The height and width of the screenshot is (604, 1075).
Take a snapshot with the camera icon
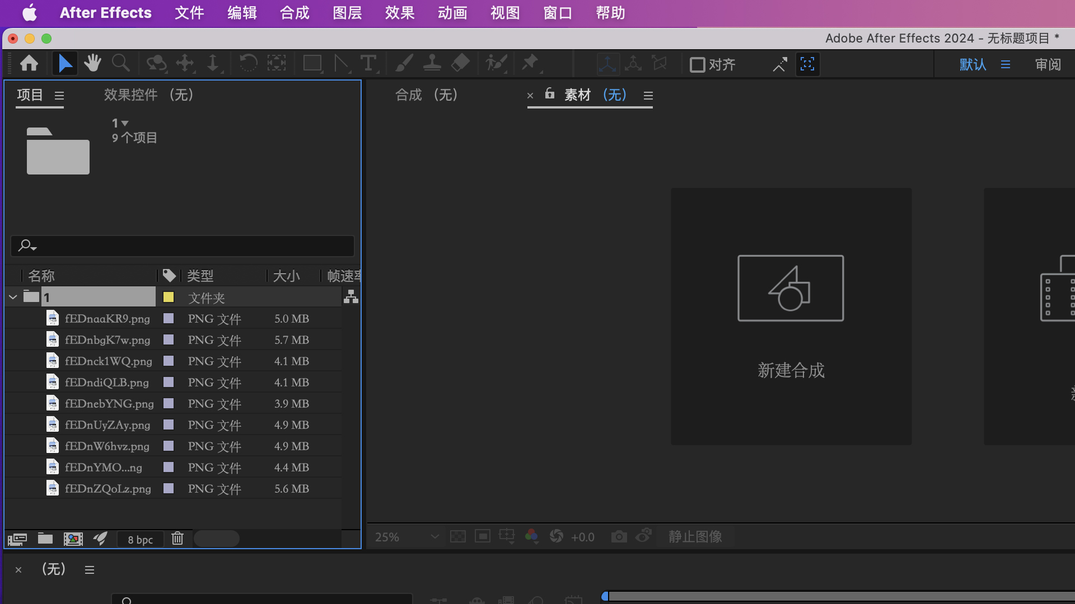(x=619, y=536)
